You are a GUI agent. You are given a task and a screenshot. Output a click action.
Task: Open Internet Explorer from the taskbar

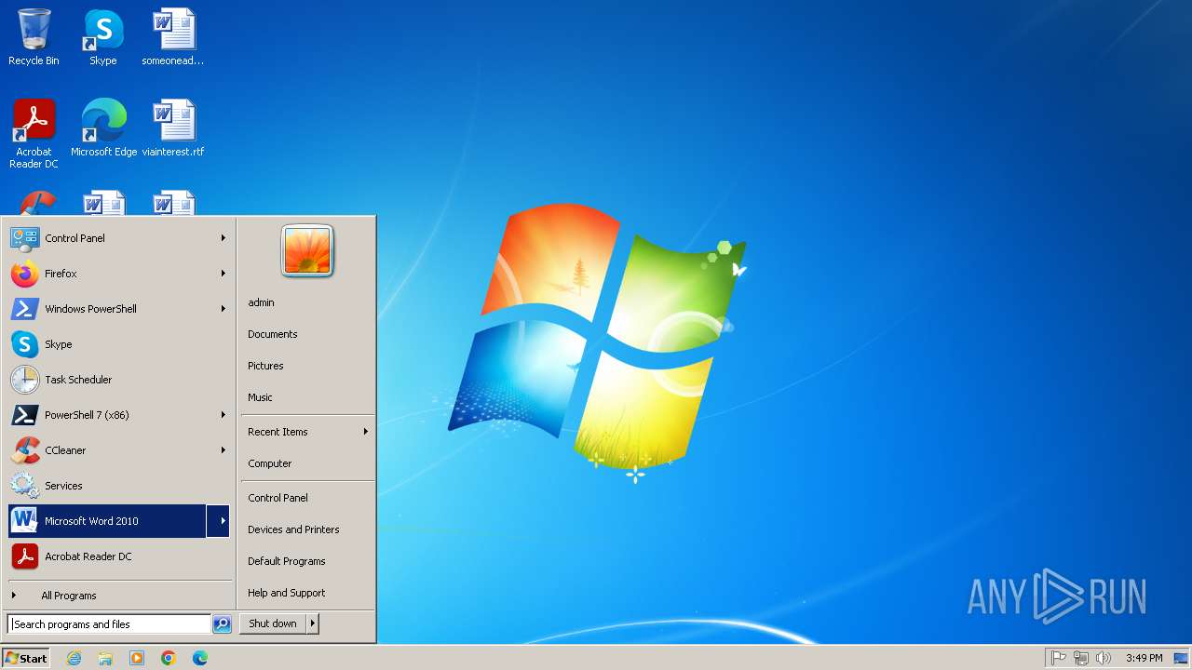pyautogui.click(x=74, y=658)
